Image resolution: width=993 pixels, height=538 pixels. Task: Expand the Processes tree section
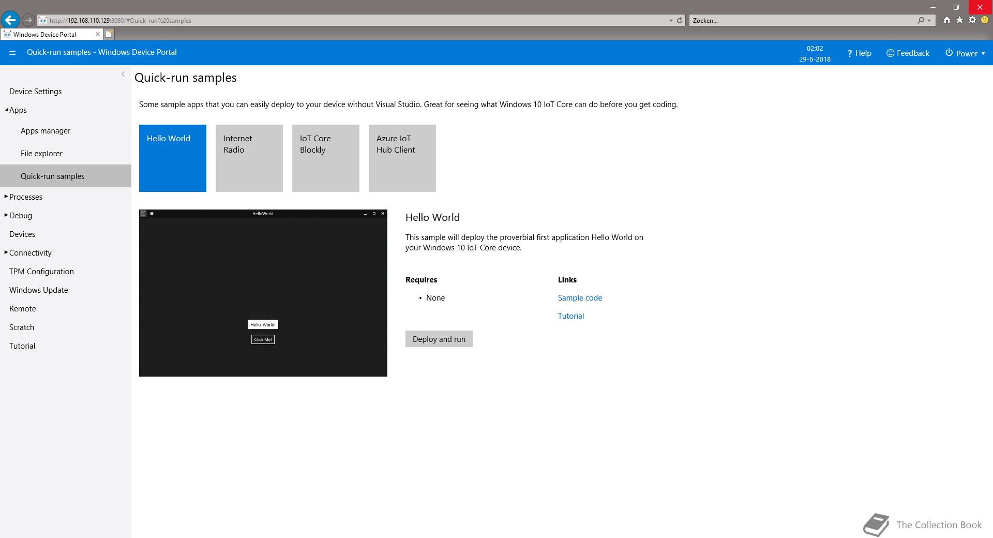pyautogui.click(x=6, y=197)
